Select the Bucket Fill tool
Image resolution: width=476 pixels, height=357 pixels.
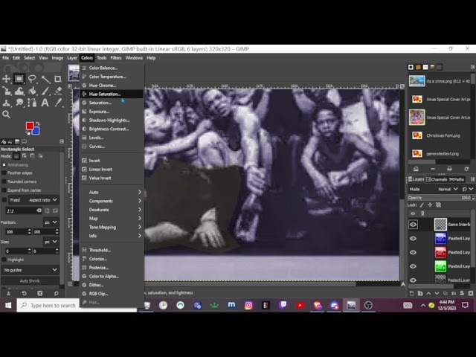33,91
